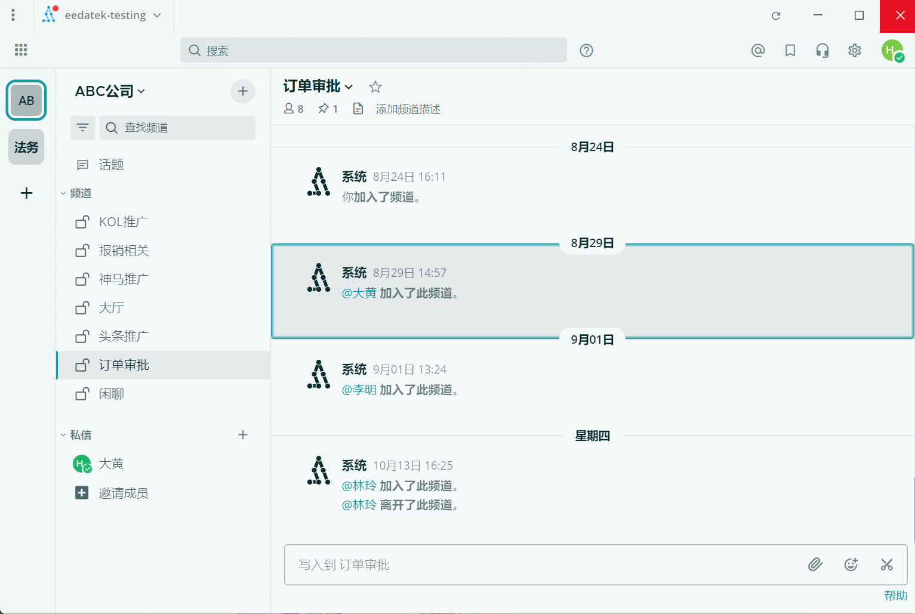
Task: Switch to the 法务 team
Action: 26,147
